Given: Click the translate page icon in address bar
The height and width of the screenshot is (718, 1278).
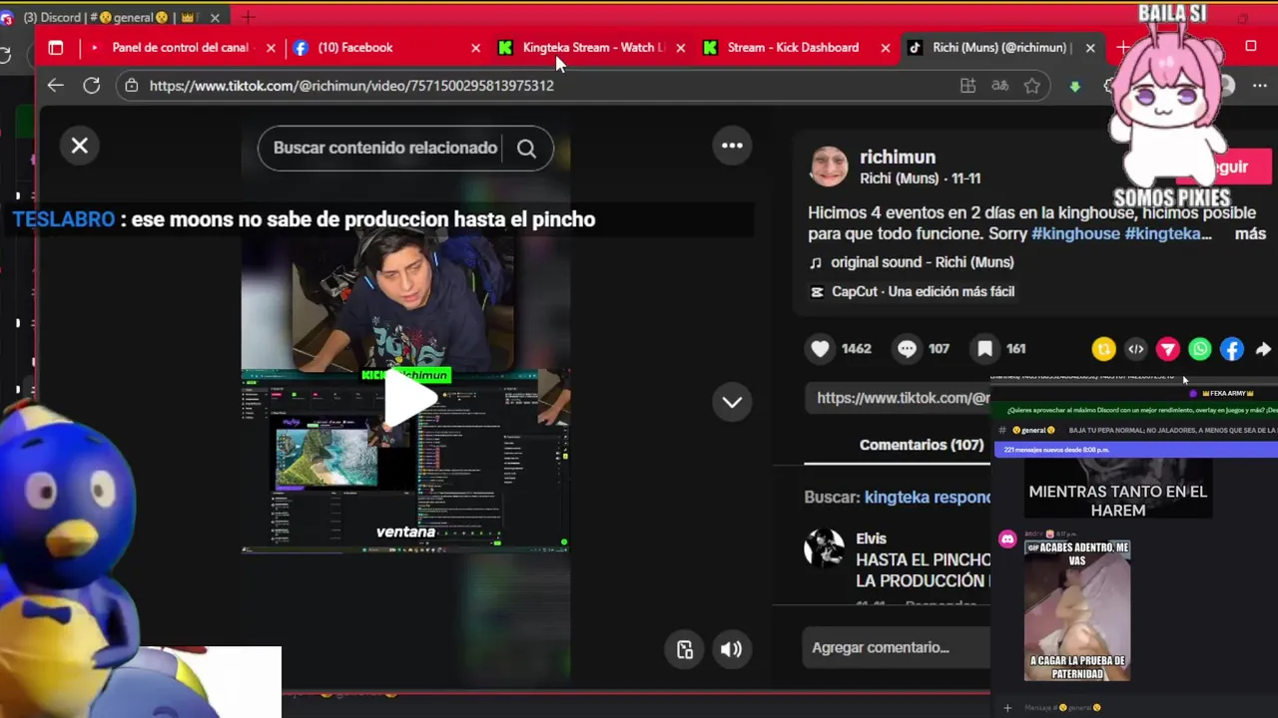Looking at the screenshot, I should (999, 86).
